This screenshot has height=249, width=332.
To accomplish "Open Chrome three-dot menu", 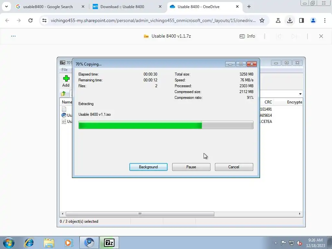I will click(325, 20).
